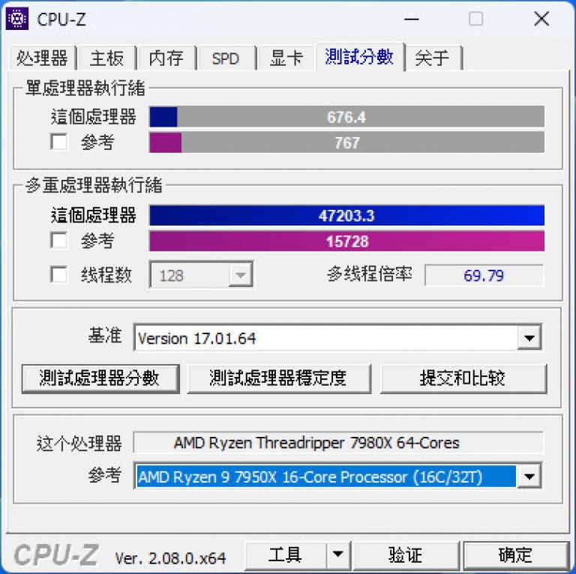This screenshot has height=574, width=576.
Task: Enable the multi-thread 參考 checkbox
Action: coord(58,241)
